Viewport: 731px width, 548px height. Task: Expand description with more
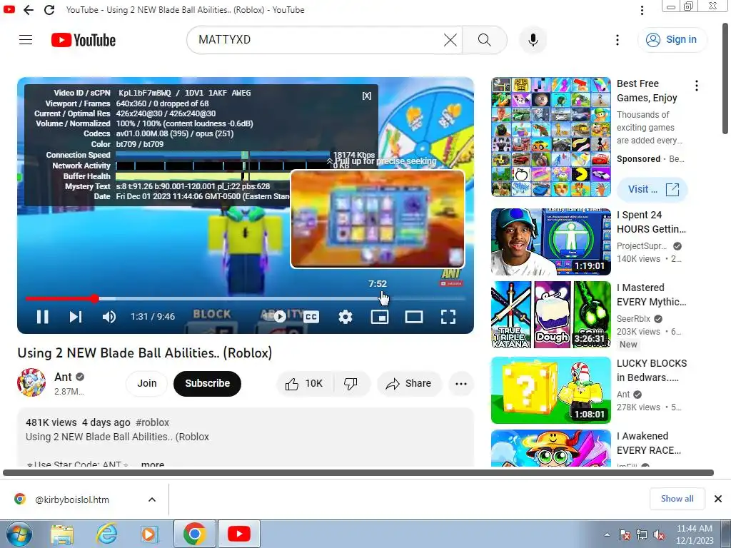pos(153,464)
